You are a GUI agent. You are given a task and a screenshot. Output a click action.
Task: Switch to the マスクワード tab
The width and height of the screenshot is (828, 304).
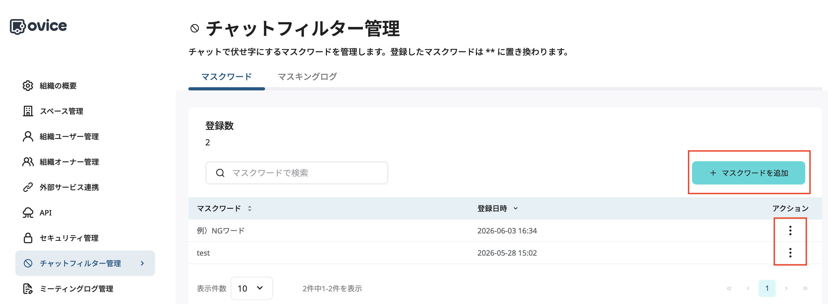[227, 76]
